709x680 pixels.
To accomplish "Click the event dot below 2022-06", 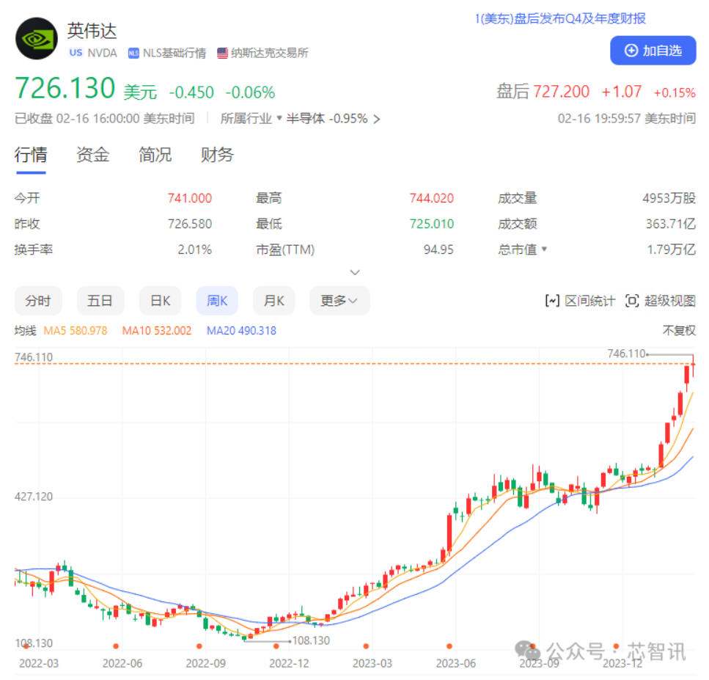I will (x=116, y=646).
